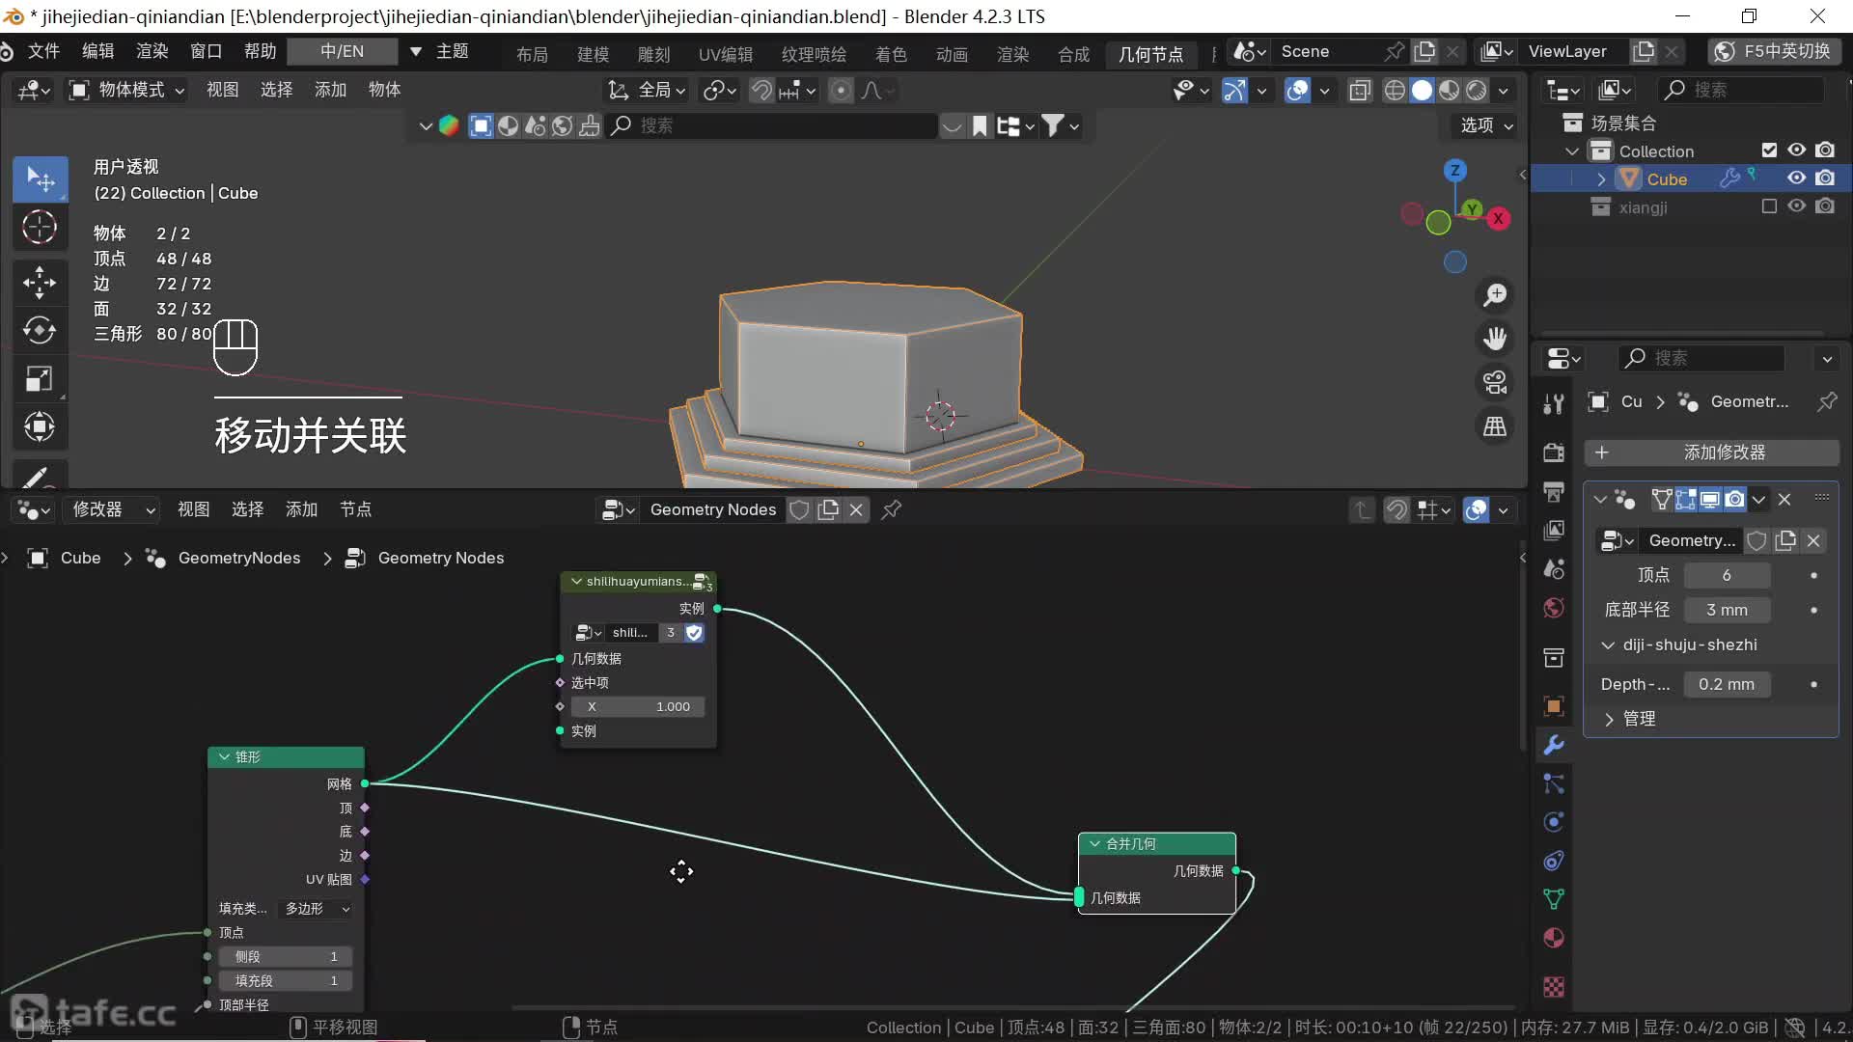Click the camera view icon in viewport
This screenshot has height=1042, width=1853.
(x=1495, y=383)
